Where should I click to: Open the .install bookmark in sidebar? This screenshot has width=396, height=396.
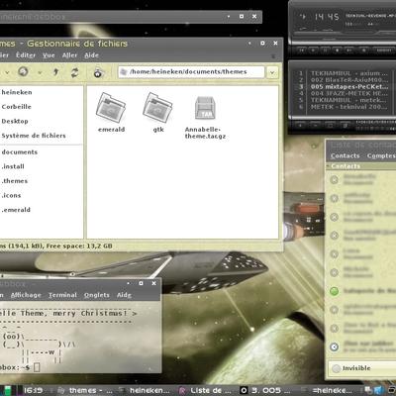point(13,166)
